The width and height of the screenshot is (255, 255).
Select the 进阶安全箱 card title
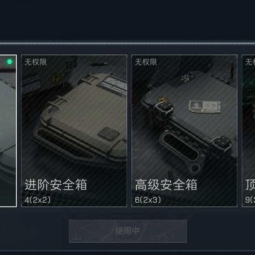tap(56, 185)
